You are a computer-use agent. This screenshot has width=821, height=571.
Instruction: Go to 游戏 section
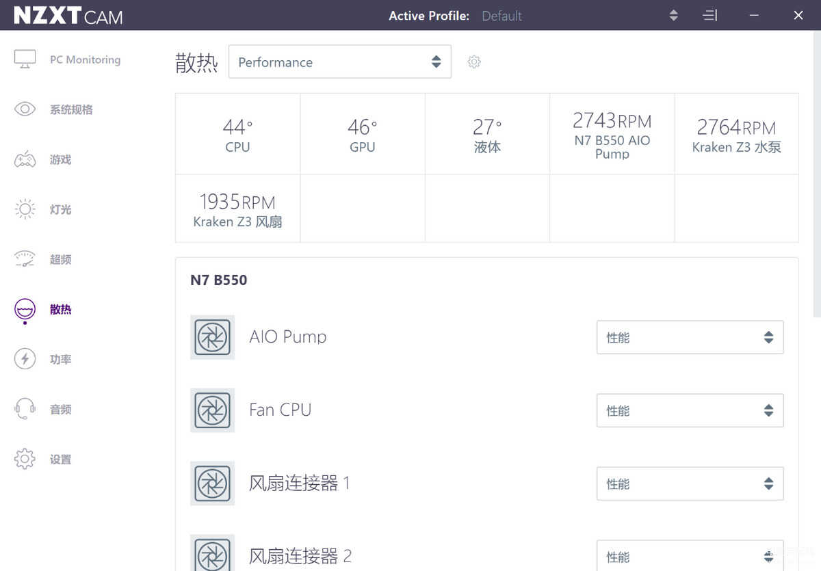[x=60, y=159]
